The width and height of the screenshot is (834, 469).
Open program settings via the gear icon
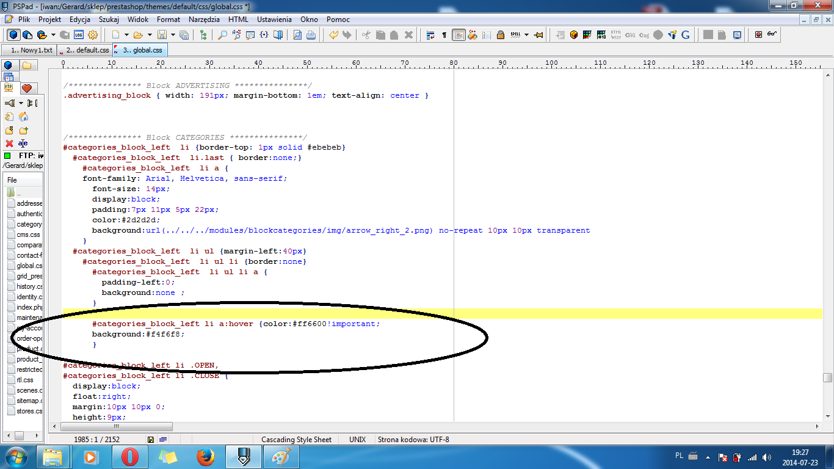point(93,35)
